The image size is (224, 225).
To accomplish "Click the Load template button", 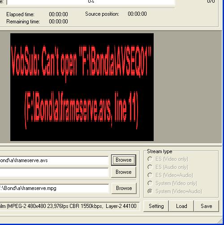I will click(181, 206).
